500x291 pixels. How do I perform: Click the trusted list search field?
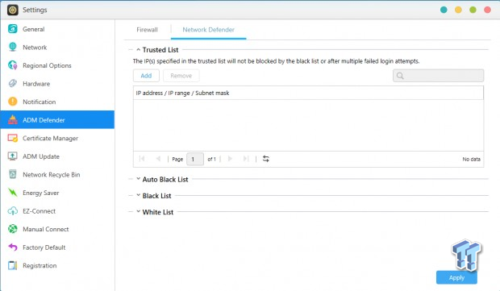(x=438, y=76)
